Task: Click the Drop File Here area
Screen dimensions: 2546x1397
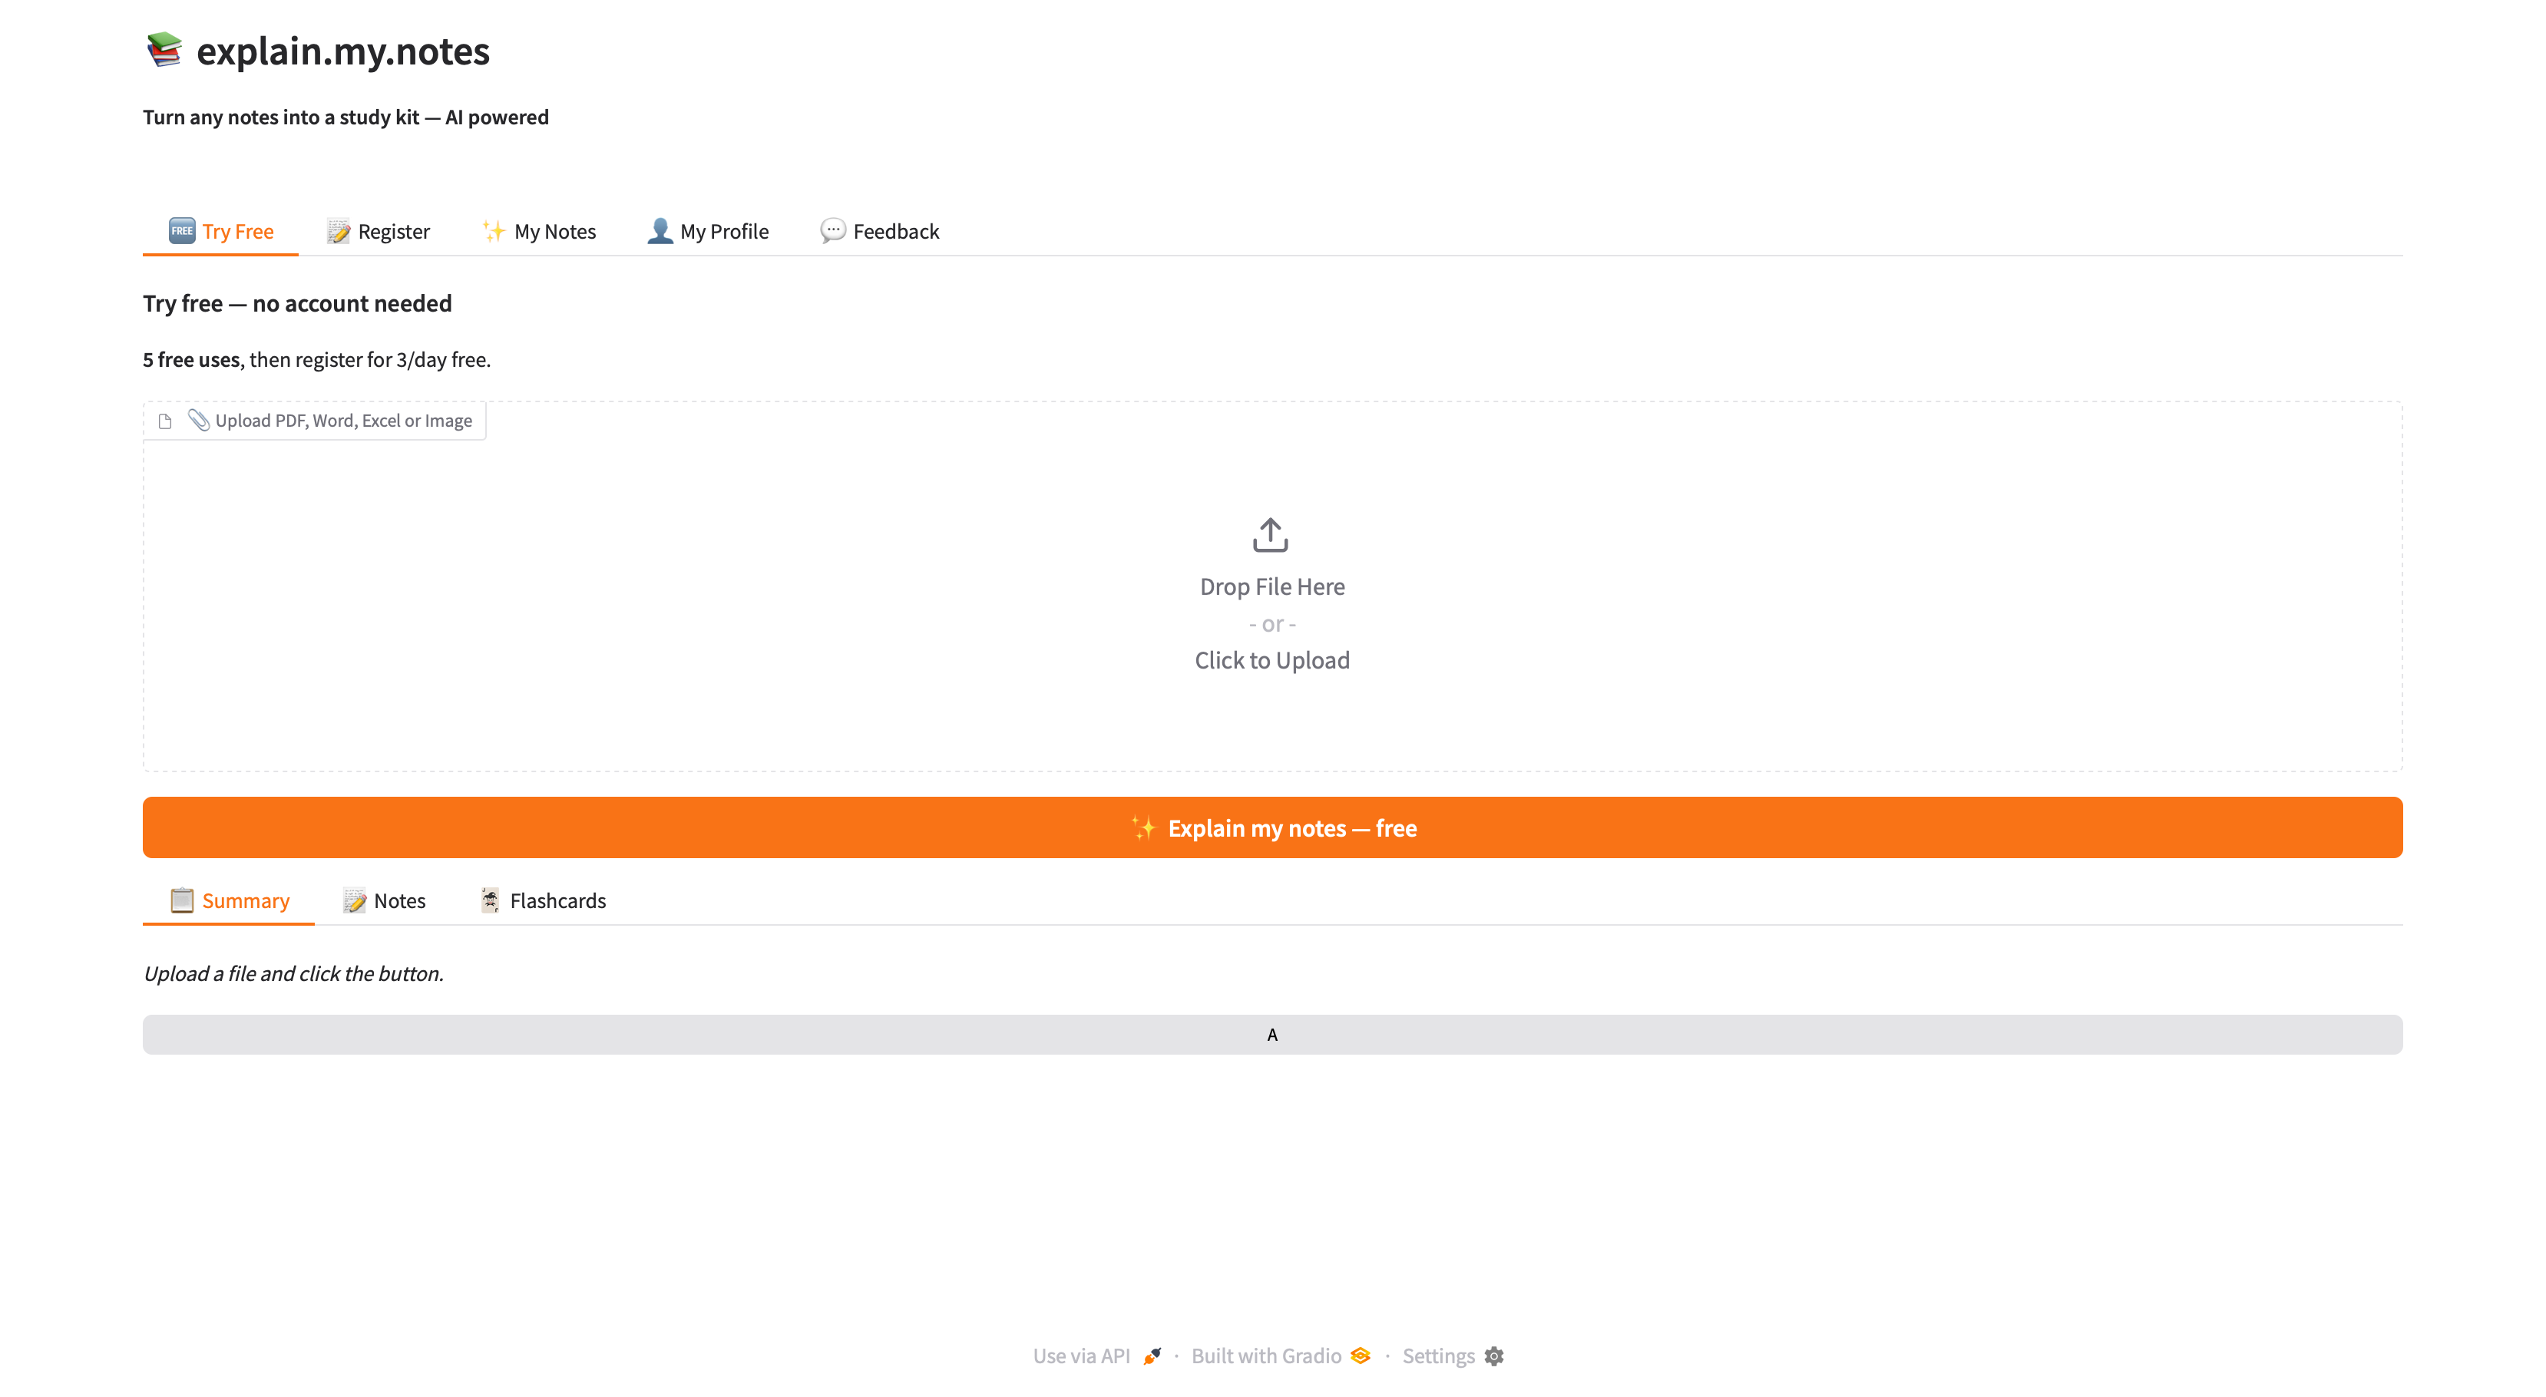Action: [1272, 587]
